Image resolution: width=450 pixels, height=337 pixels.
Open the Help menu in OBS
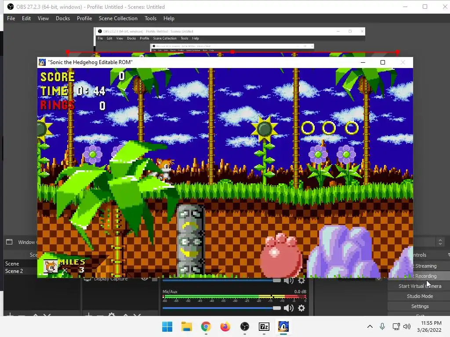tap(169, 18)
